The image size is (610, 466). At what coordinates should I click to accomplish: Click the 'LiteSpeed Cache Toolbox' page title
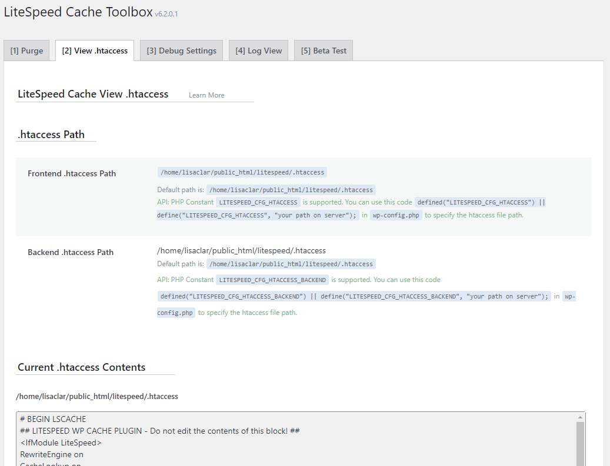click(78, 12)
